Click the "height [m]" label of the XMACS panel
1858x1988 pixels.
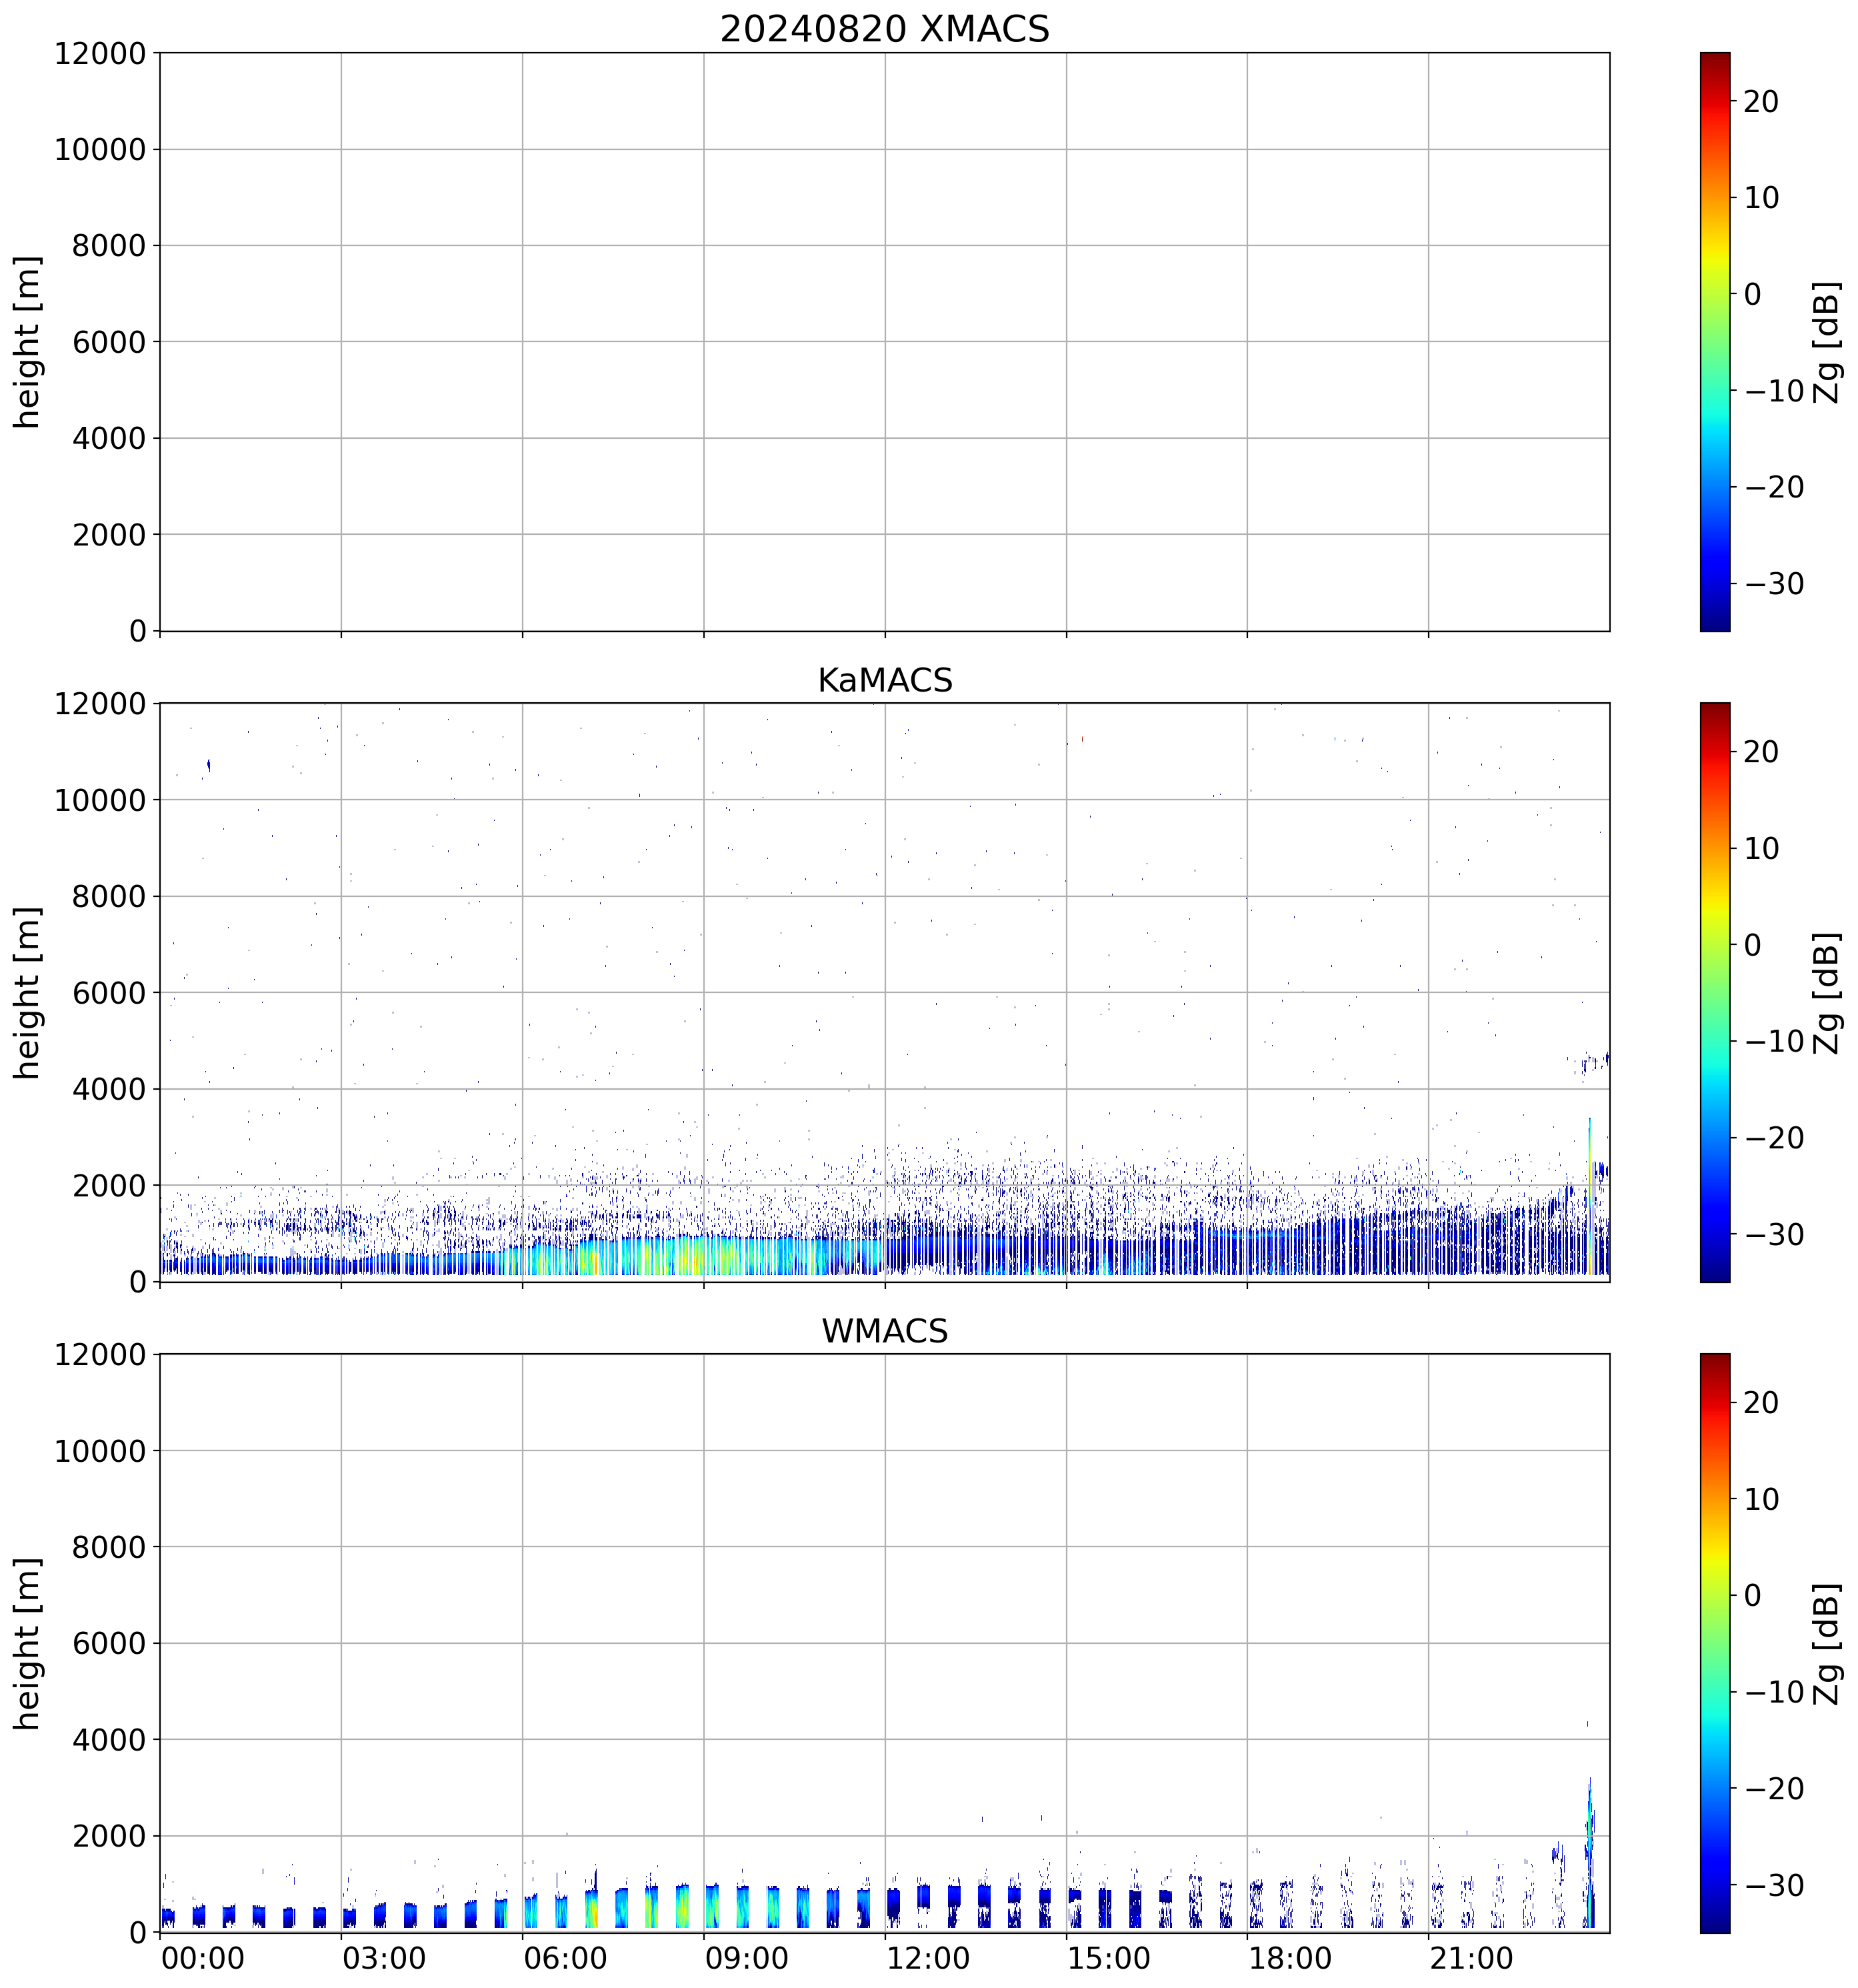coord(28,341)
